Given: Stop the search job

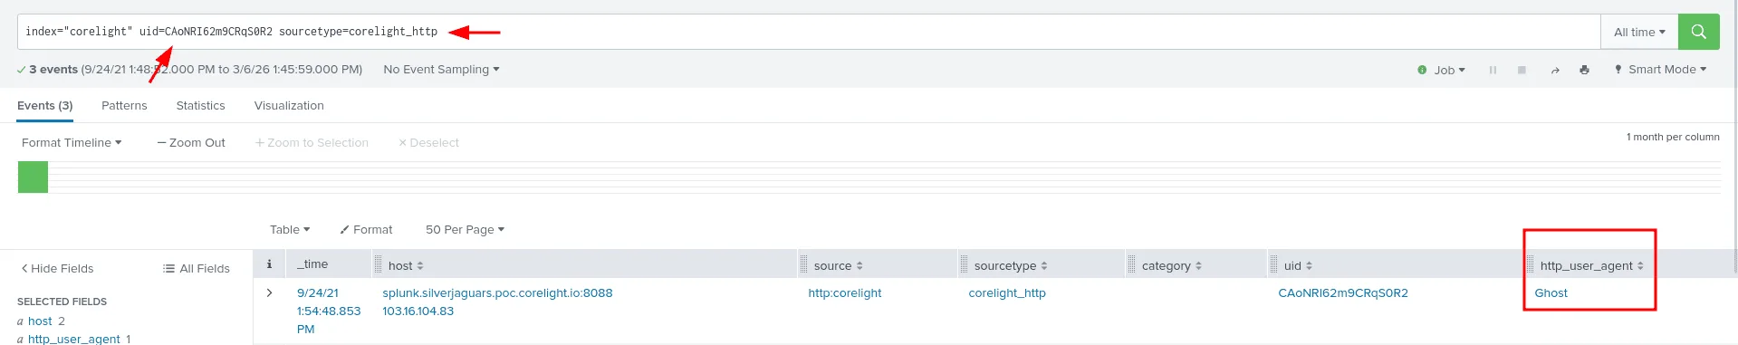Looking at the screenshot, I should pyautogui.click(x=1522, y=70).
